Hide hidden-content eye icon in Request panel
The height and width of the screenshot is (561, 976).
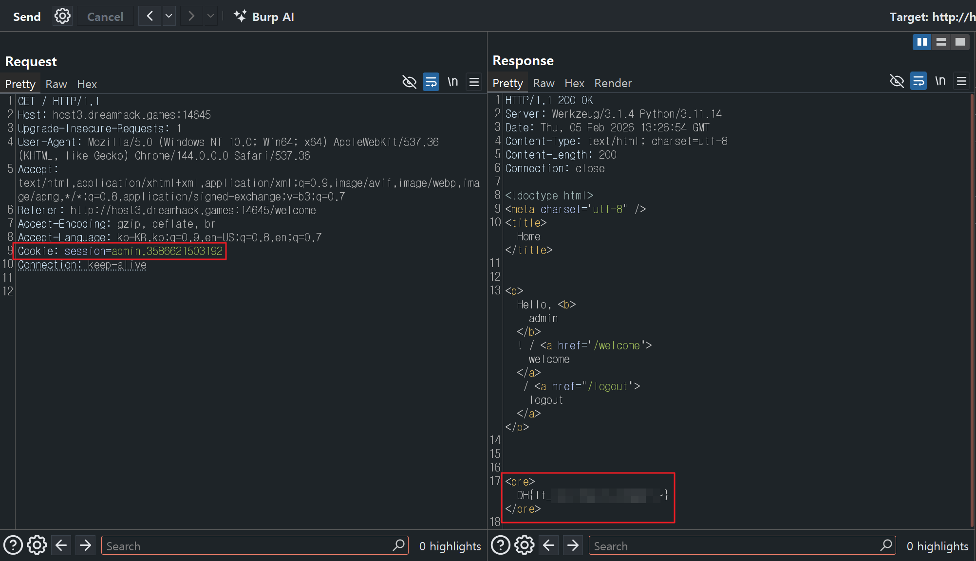pos(409,82)
